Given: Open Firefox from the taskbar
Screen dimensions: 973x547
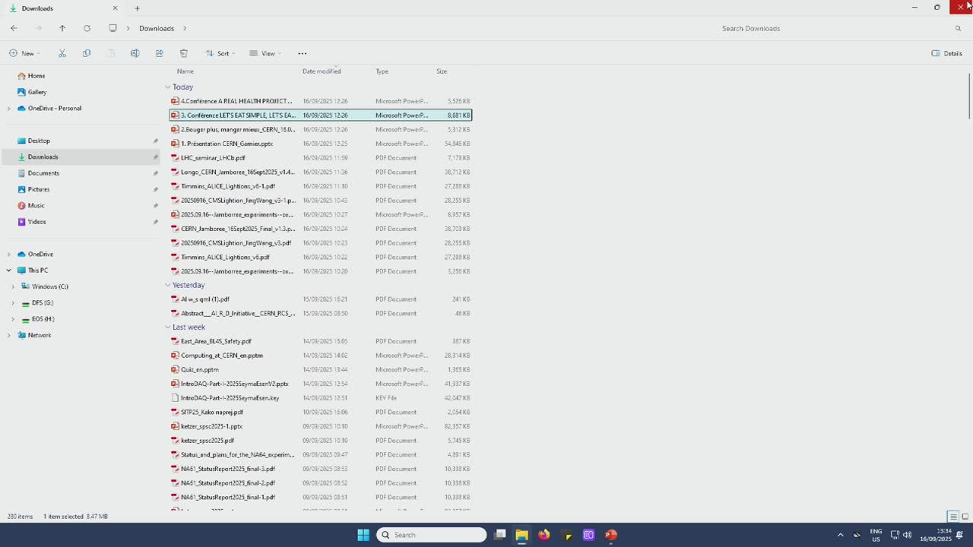Looking at the screenshot, I should coord(544,535).
